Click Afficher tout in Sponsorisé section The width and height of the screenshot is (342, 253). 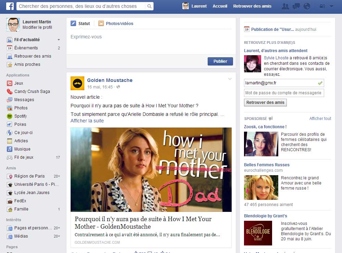pyautogui.click(x=320, y=119)
